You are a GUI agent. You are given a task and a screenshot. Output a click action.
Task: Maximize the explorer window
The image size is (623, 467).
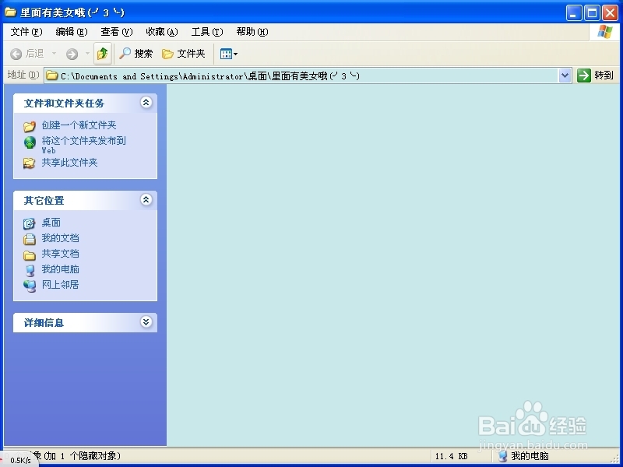592,13
